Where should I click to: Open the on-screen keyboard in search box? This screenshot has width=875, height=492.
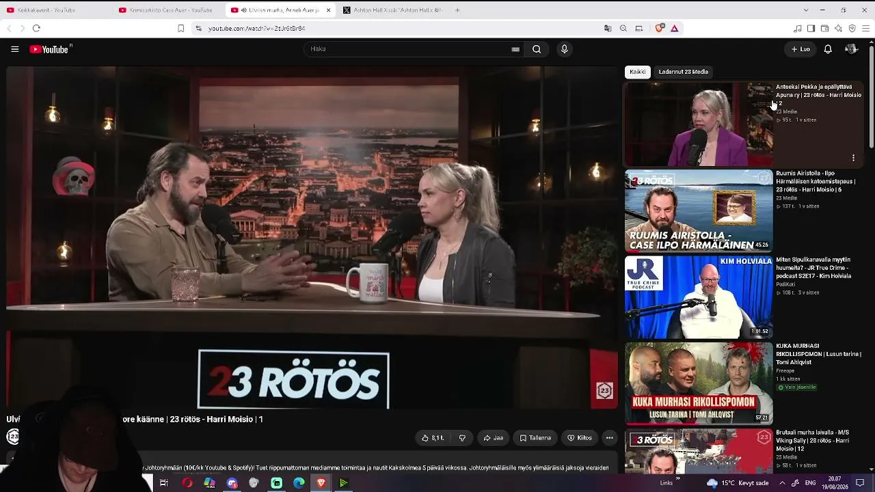pos(515,49)
